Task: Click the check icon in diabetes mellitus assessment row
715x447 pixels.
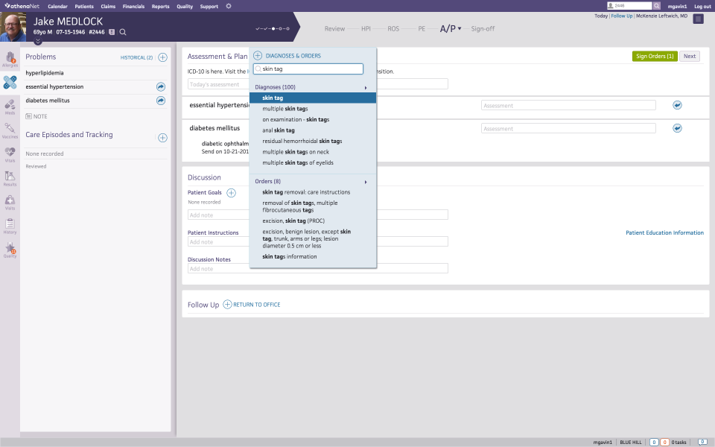Action: click(677, 128)
